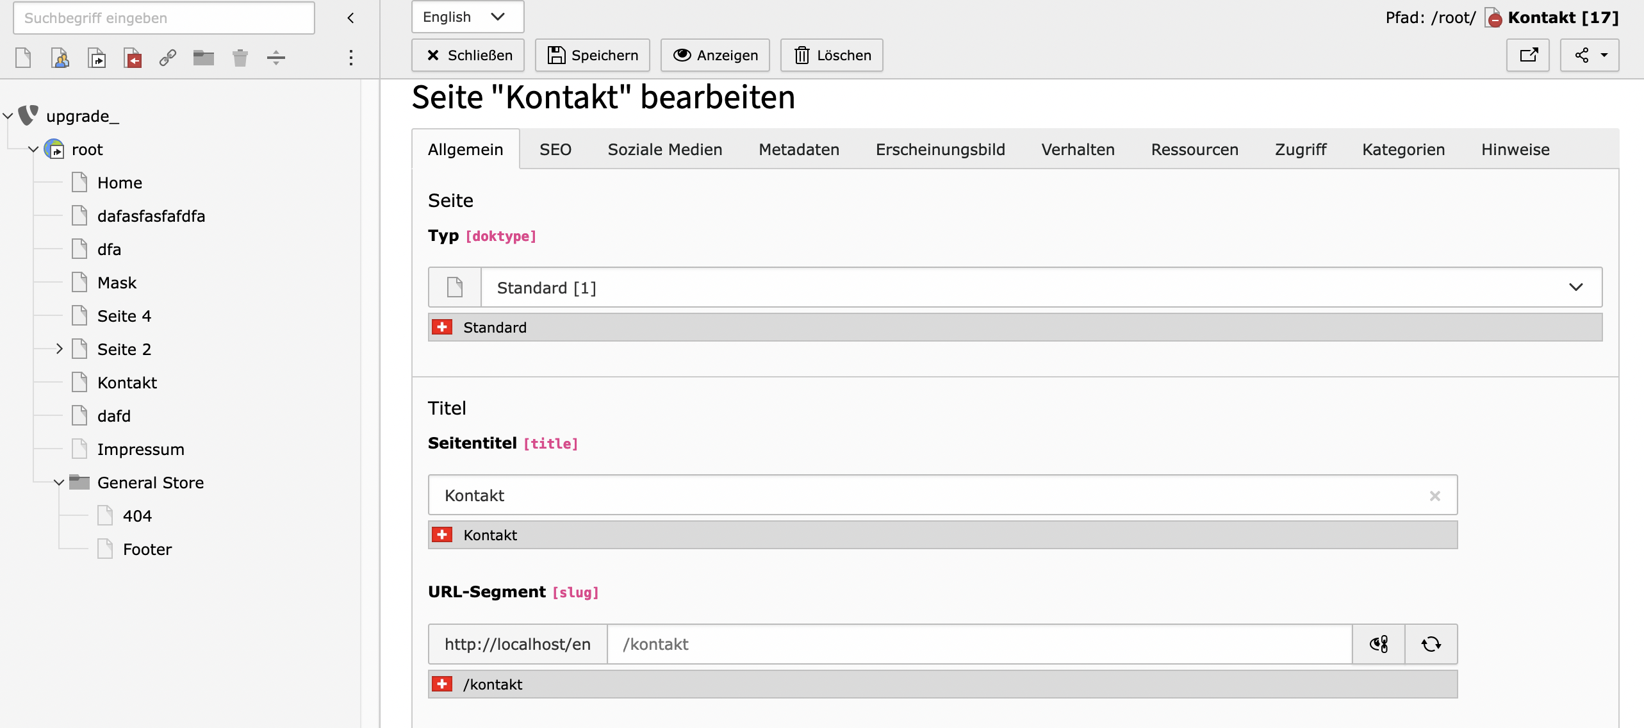Click the recreate URL segment refresh icon
The image size is (1644, 728).
point(1431,644)
